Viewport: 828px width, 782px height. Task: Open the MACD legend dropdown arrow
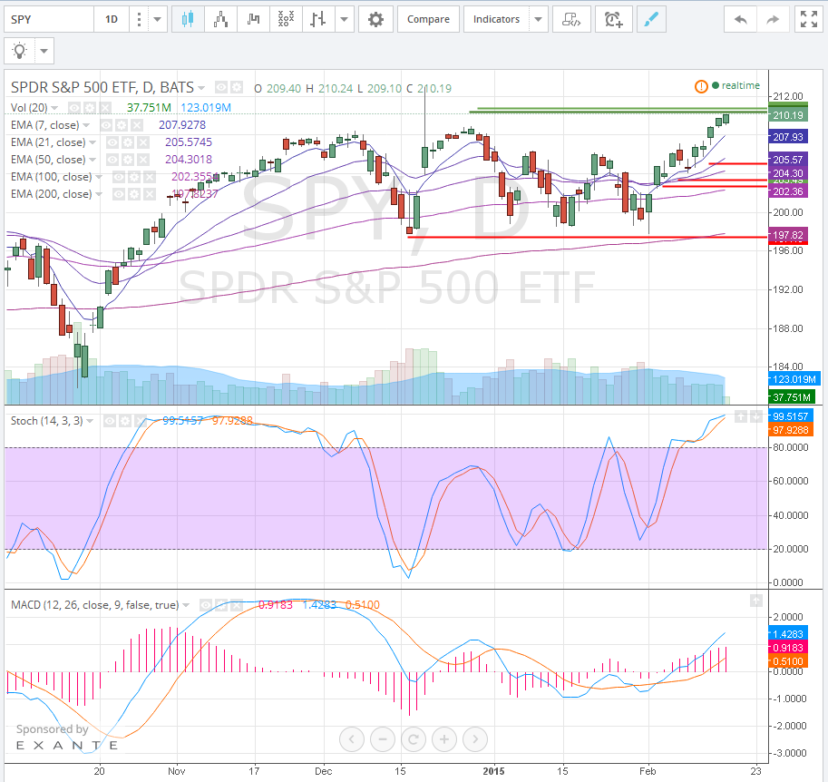pos(186,605)
